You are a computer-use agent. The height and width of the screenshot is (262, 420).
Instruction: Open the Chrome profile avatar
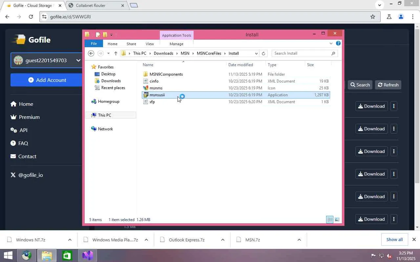coord(401,17)
